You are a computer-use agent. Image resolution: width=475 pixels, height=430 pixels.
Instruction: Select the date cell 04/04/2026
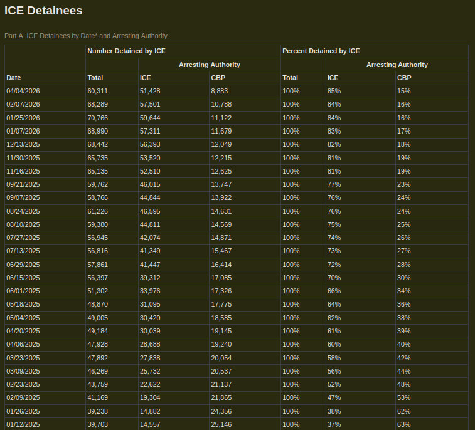point(23,91)
